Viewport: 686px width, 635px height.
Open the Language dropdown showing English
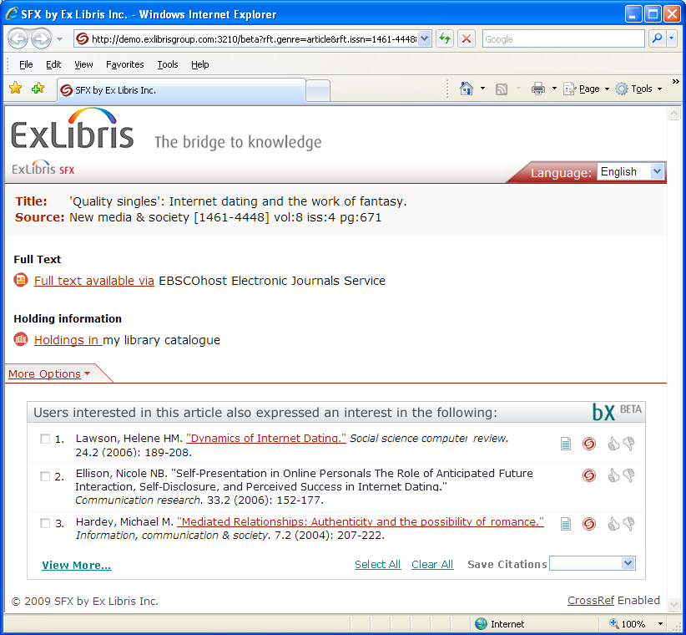pos(630,171)
